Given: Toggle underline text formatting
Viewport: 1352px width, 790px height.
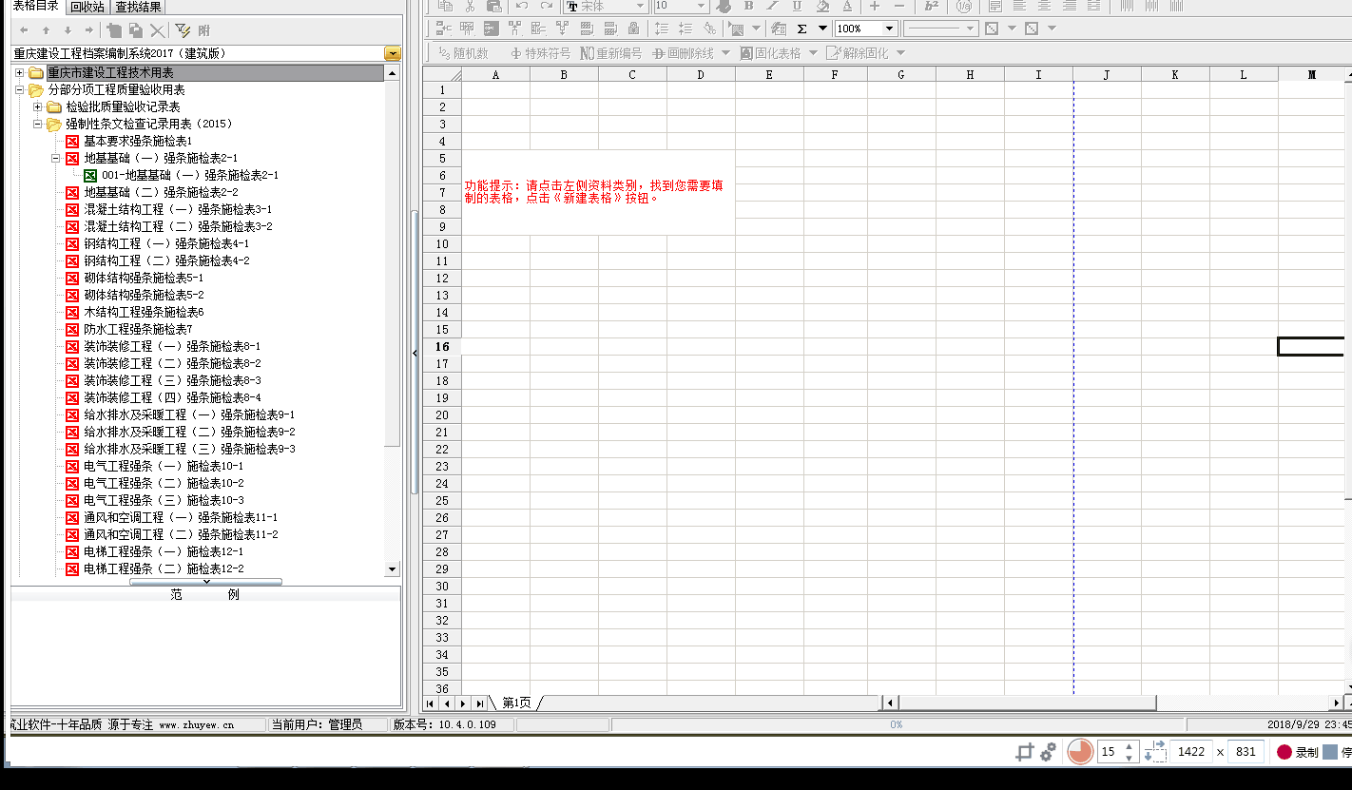Looking at the screenshot, I should point(798,6).
